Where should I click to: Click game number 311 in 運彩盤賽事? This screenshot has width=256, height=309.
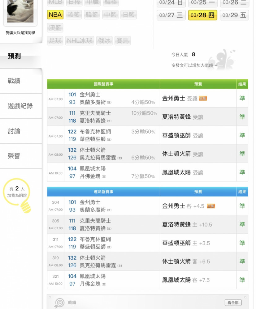click(x=55, y=239)
